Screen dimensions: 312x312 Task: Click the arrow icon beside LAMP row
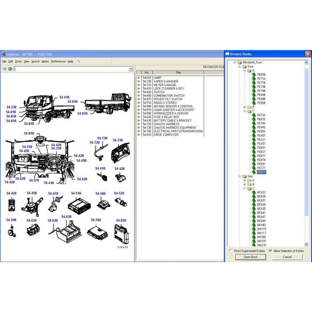click(139, 78)
